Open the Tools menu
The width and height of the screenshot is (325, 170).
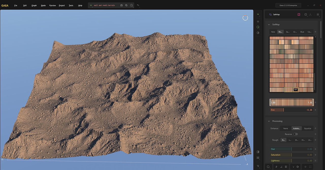tap(71, 5)
